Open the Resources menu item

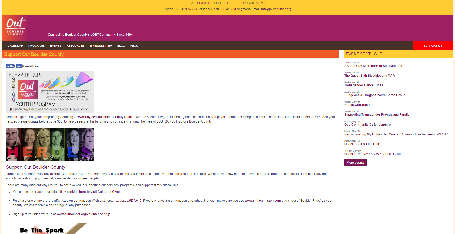pyautogui.click(x=75, y=46)
